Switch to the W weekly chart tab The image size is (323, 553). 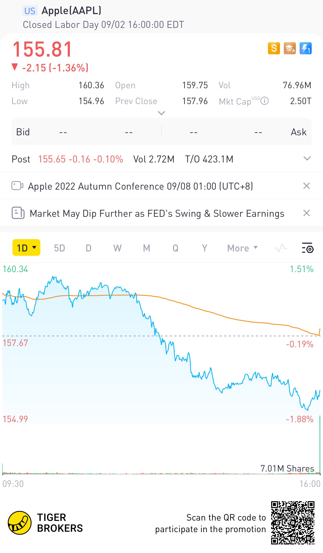[117, 248]
